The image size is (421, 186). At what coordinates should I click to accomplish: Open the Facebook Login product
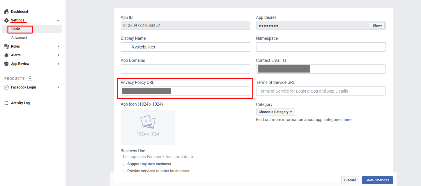24,87
